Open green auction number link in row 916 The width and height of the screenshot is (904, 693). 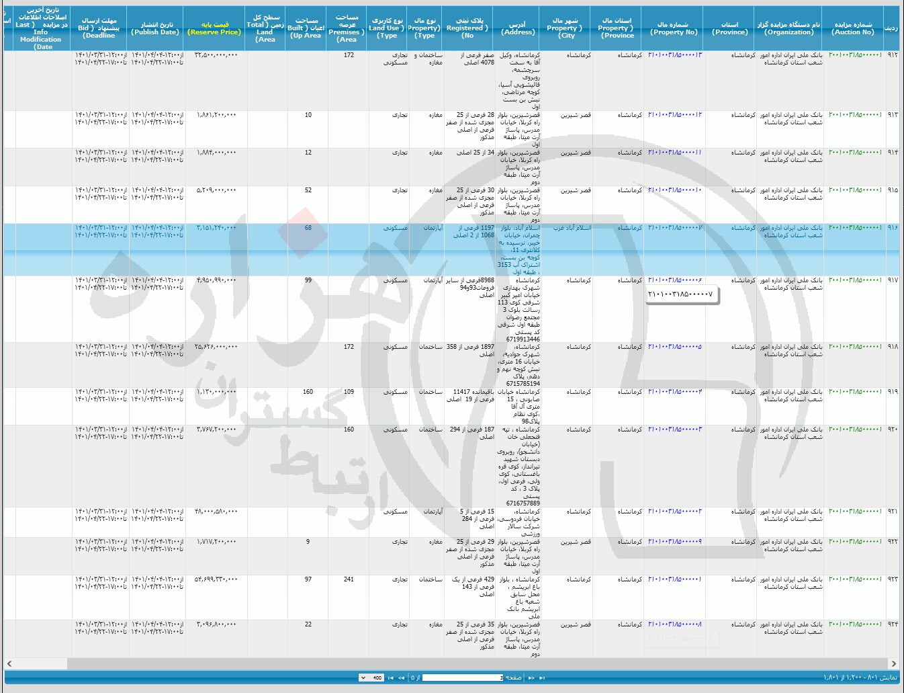(x=855, y=228)
